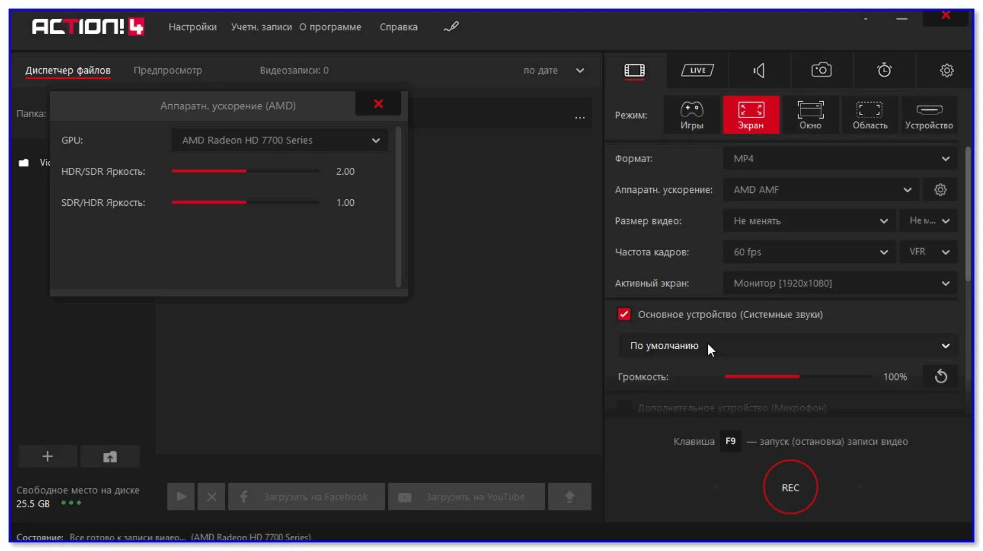Open the Настройки menu
The image size is (983, 551).
point(193,27)
